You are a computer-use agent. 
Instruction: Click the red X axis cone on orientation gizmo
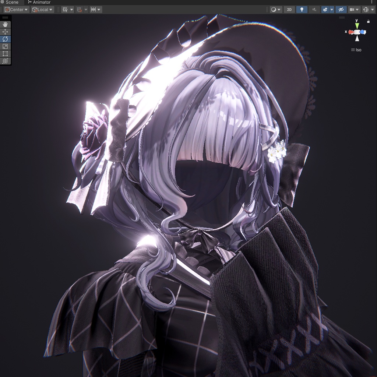(351, 32)
